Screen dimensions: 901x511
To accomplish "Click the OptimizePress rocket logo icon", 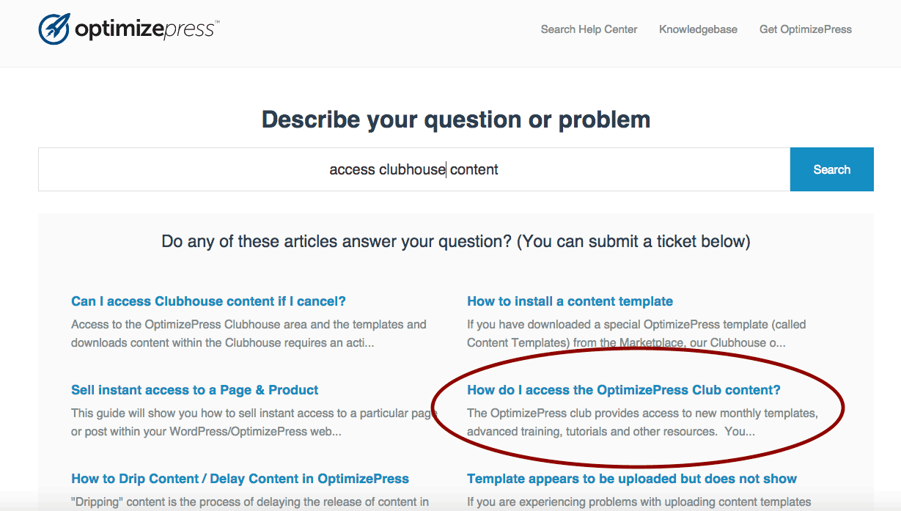I will coord(54,29).
